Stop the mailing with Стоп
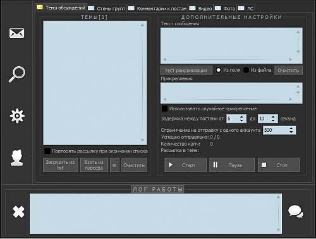 (x=279, y=165)
